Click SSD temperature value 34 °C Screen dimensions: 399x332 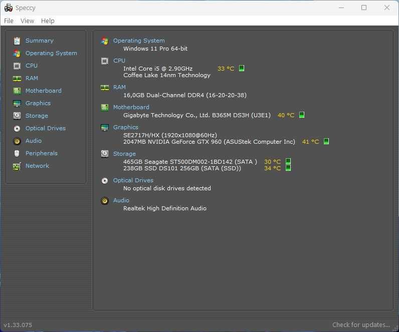coord(273,168)
